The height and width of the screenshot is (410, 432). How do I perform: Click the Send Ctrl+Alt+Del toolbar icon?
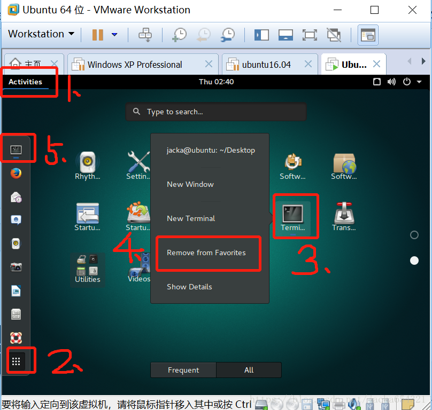pos(145,35)
